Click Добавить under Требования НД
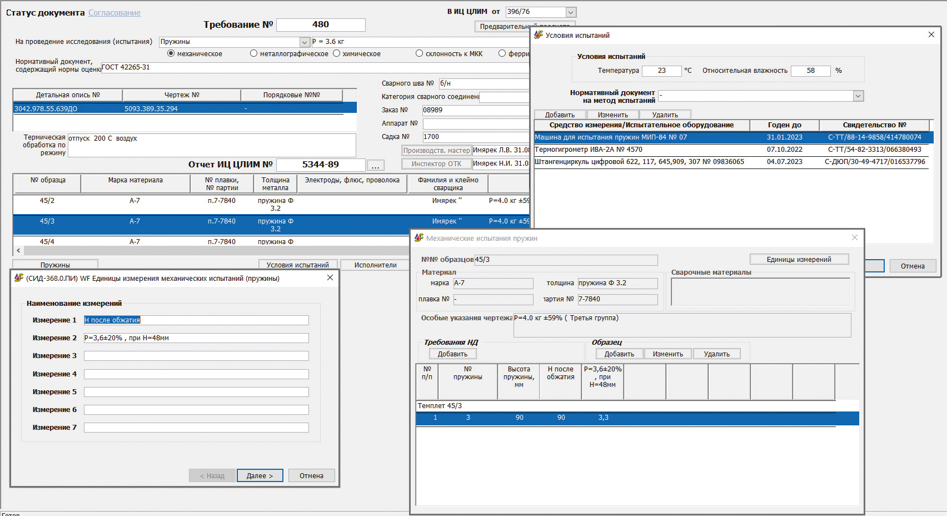The image size is (947, 516). (452, 354)
